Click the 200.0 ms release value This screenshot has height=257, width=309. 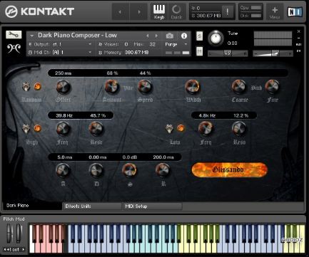pyautogui.click(x=163, y=157)
